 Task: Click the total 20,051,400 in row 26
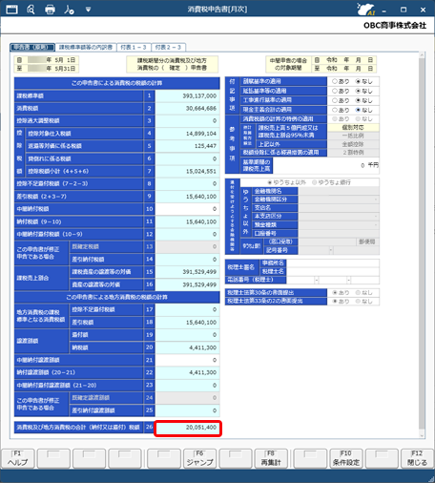point(201,428)
